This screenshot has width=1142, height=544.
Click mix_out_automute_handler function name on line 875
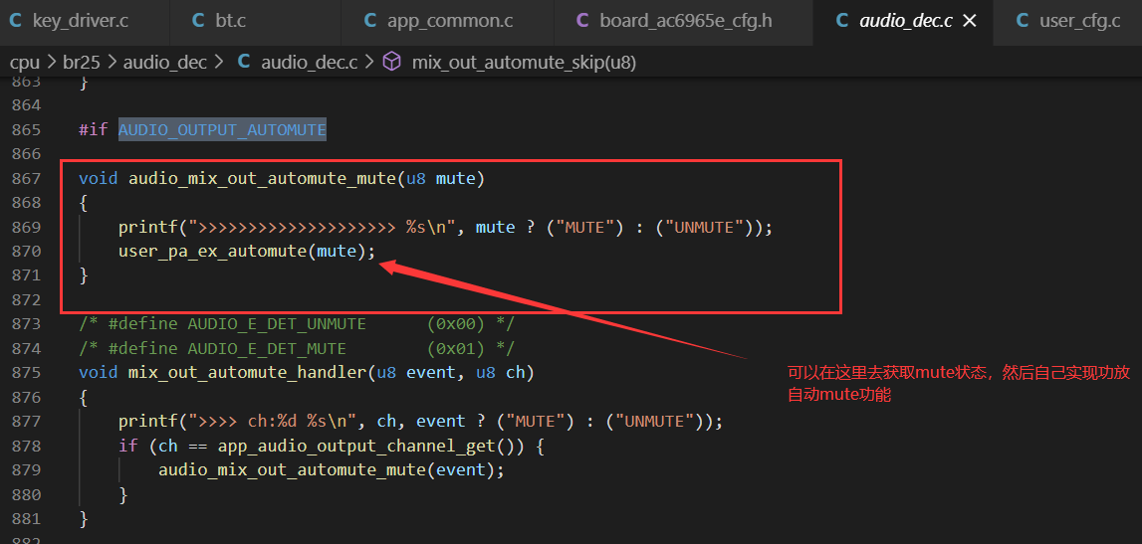248,372
